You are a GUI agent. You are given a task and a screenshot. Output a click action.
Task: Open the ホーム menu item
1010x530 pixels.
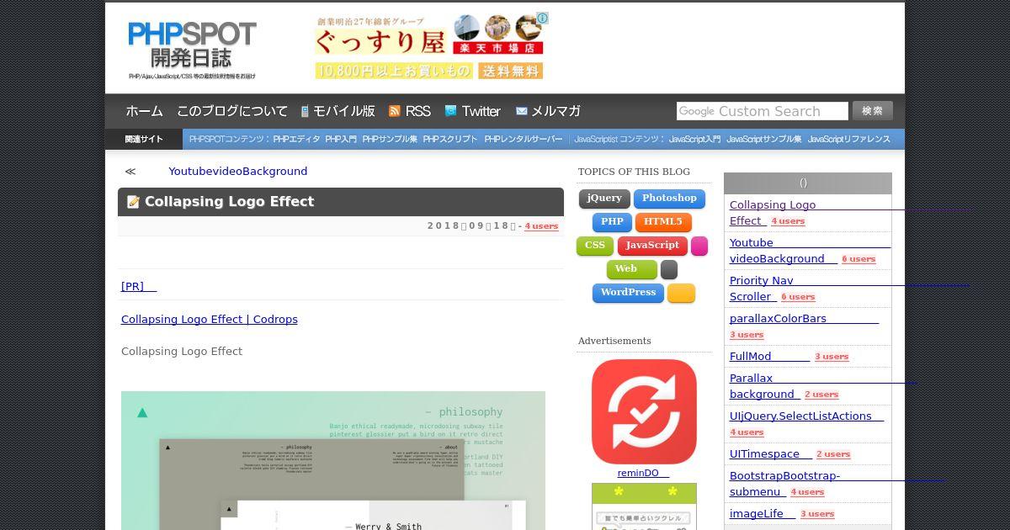point(144,111)
